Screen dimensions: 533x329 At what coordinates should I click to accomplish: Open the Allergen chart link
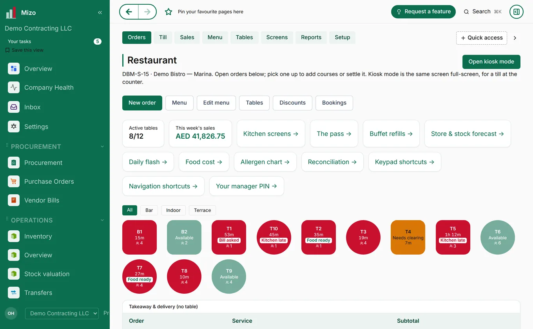(265, 162)
